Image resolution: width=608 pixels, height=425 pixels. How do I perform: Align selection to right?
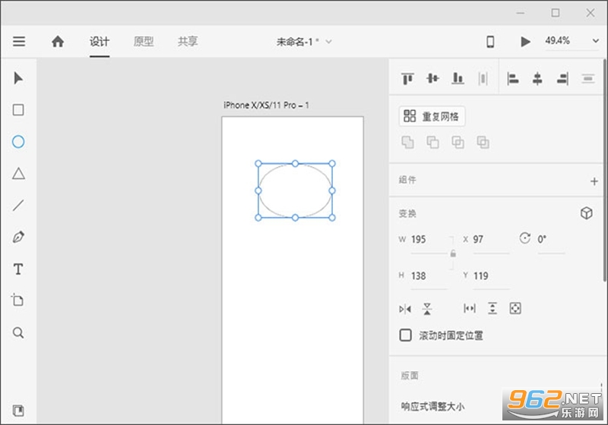(x=562, y=79)
